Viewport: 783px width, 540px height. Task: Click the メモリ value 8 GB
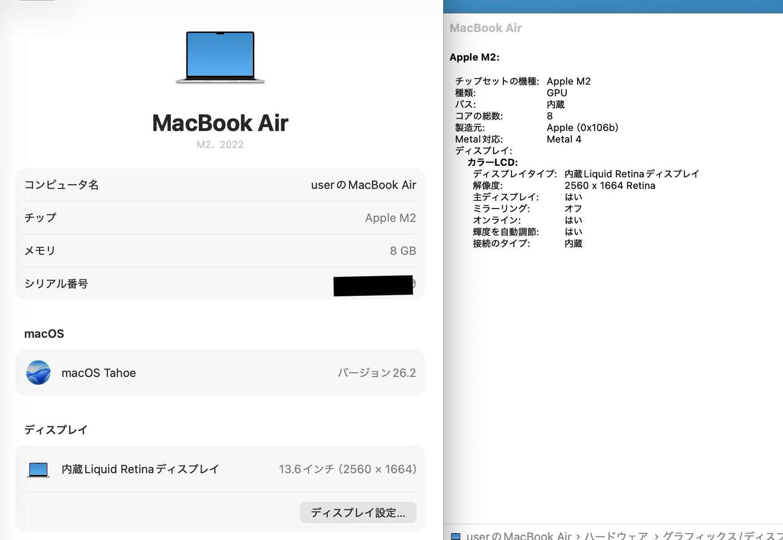[403, 251]
